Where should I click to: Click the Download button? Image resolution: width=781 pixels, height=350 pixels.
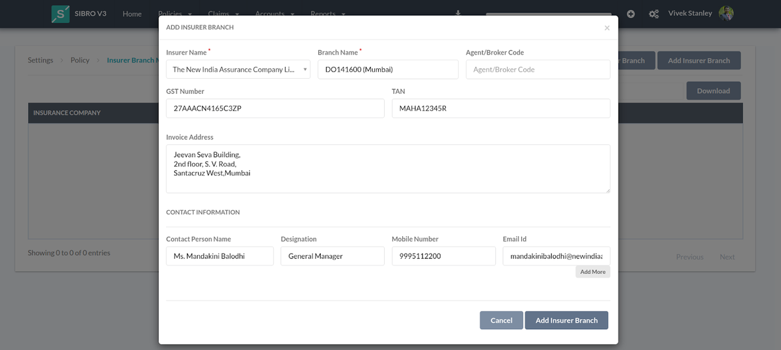[x=713, y=91]
